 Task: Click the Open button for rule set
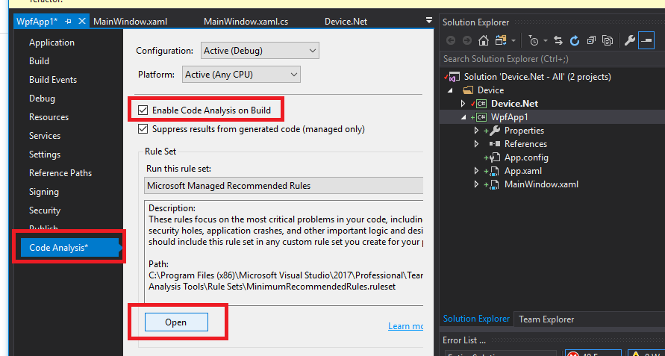click(x=176, y=322)
